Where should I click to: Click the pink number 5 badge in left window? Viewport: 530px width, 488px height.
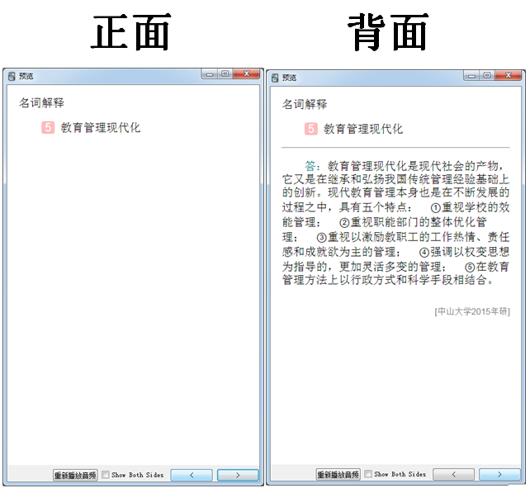point(48,128)
